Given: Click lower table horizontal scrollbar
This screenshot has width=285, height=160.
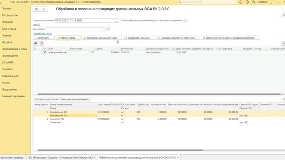Looking at the screenshot, I should [x=120, y=150].
